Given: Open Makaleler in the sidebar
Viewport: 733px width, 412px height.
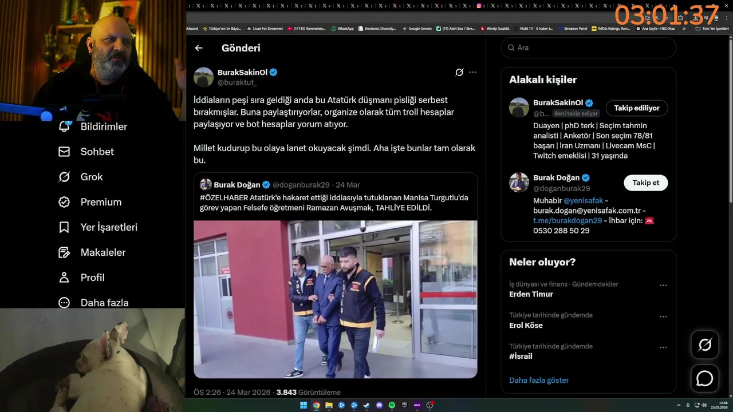Looking at the screenshot, I should pos(92,252).
